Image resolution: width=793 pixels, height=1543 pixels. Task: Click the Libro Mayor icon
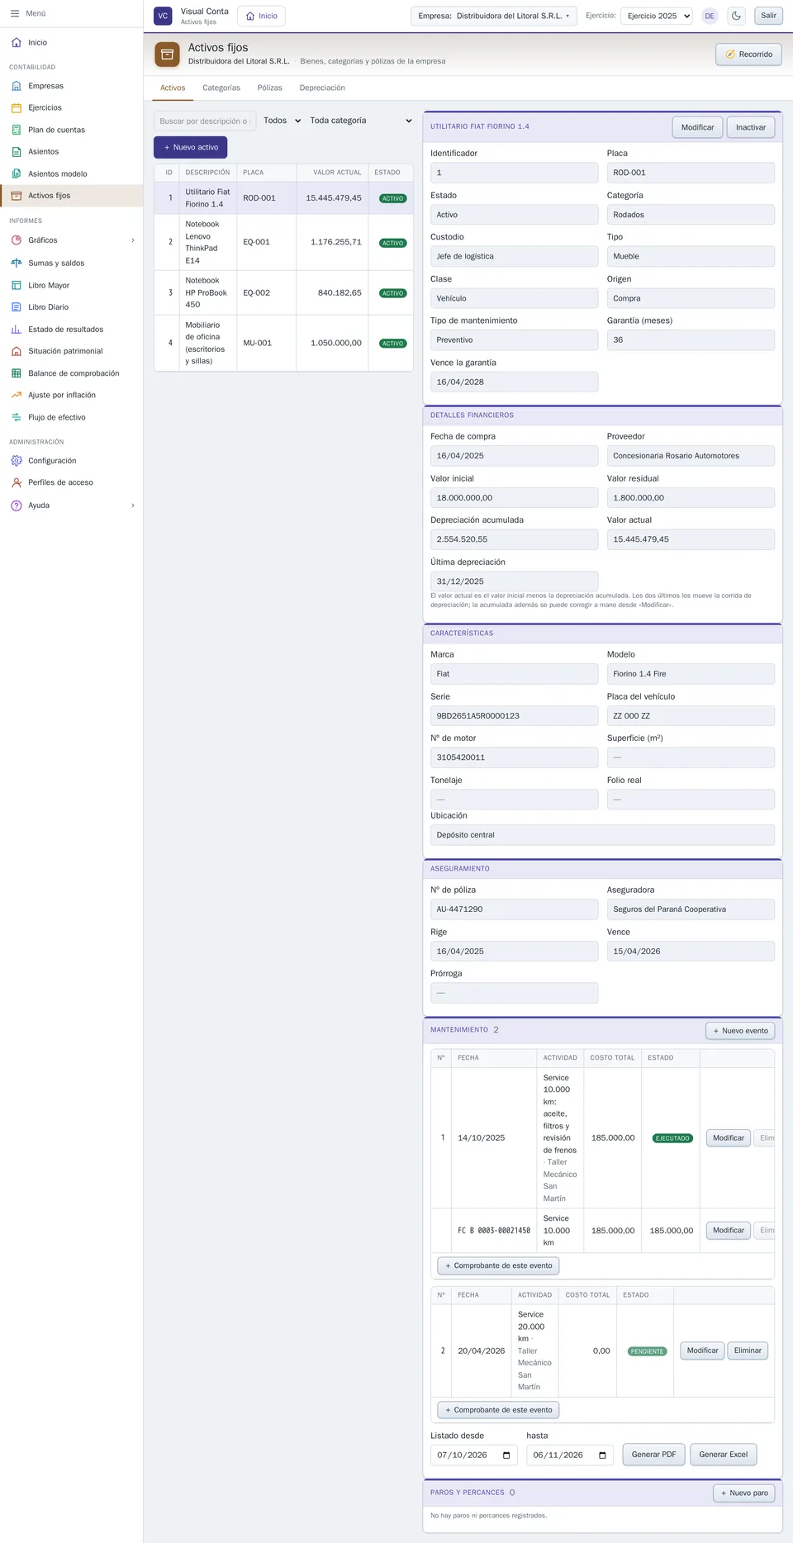point(17,285)
